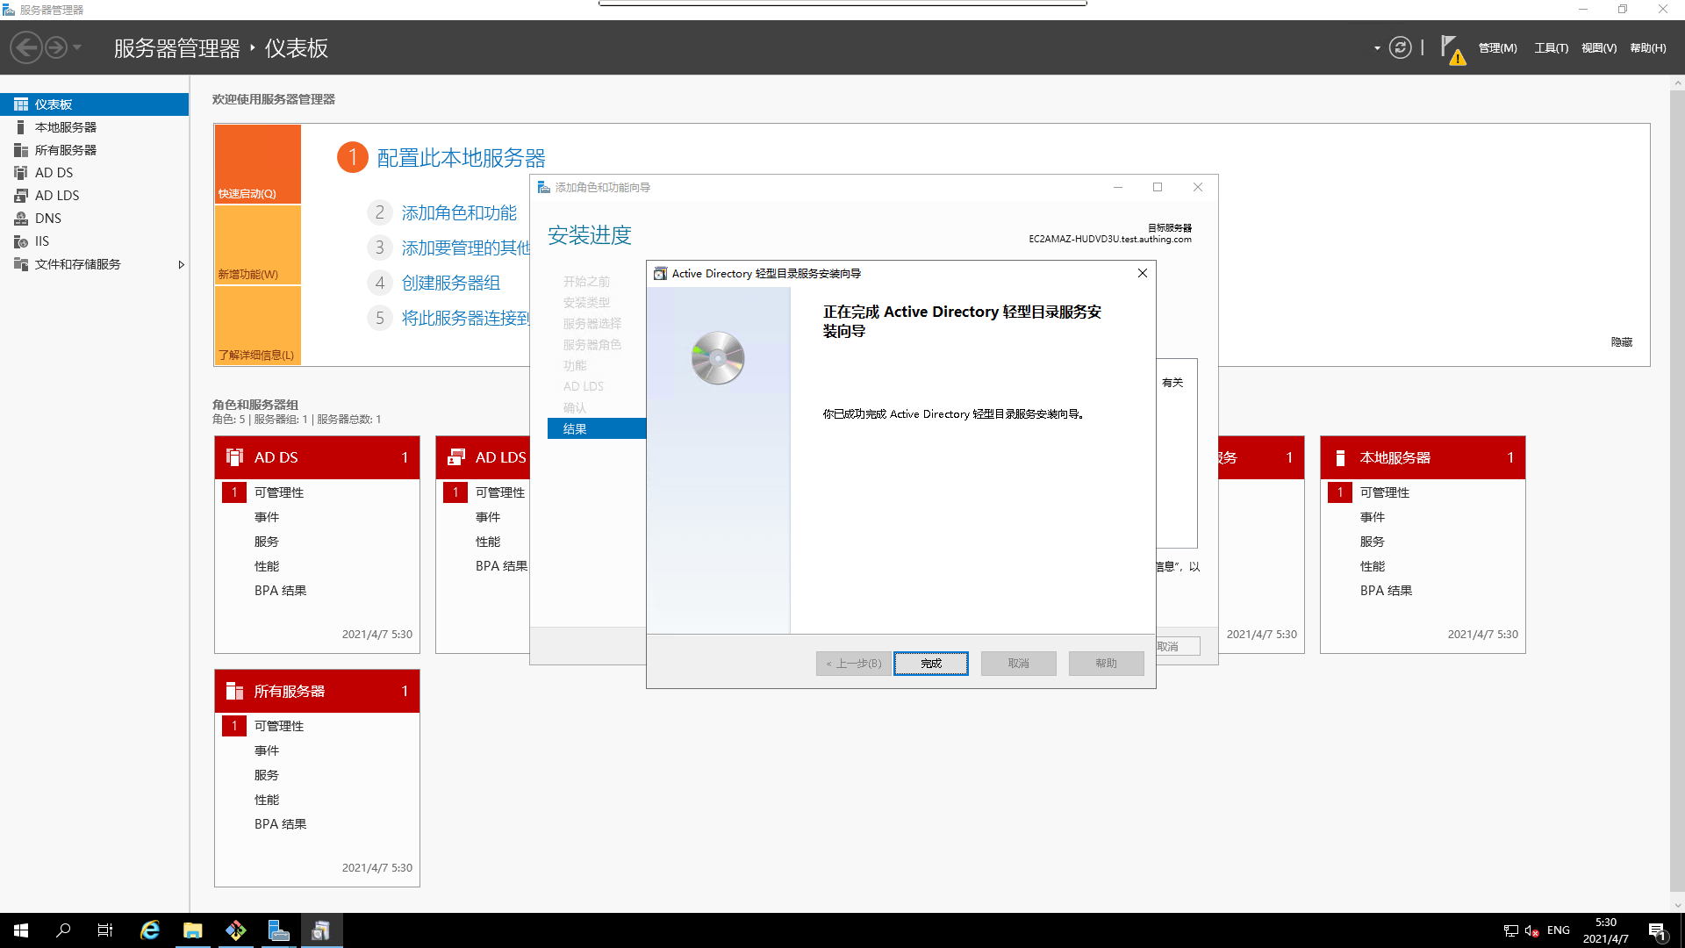Select IIS in the sidebar
1685x948 pixels.
pos(41,241)
